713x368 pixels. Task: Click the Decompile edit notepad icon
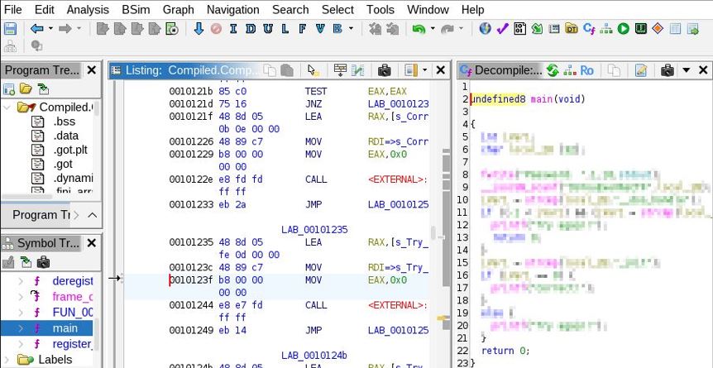coord(641,70)
